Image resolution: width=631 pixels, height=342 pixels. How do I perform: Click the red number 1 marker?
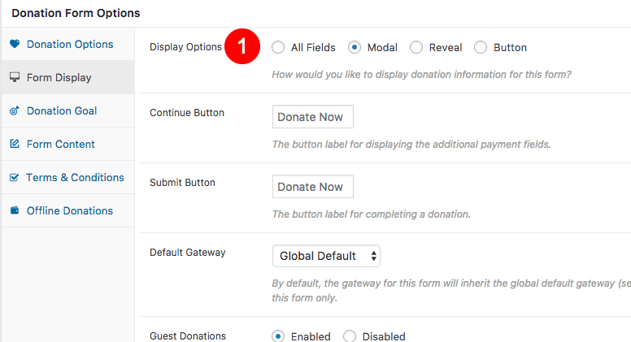[x=242, y=46]
